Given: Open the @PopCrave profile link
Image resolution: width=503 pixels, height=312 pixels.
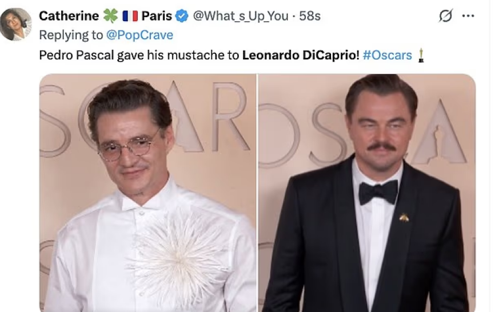Looking at the screenshot, I should click(139, 35).
